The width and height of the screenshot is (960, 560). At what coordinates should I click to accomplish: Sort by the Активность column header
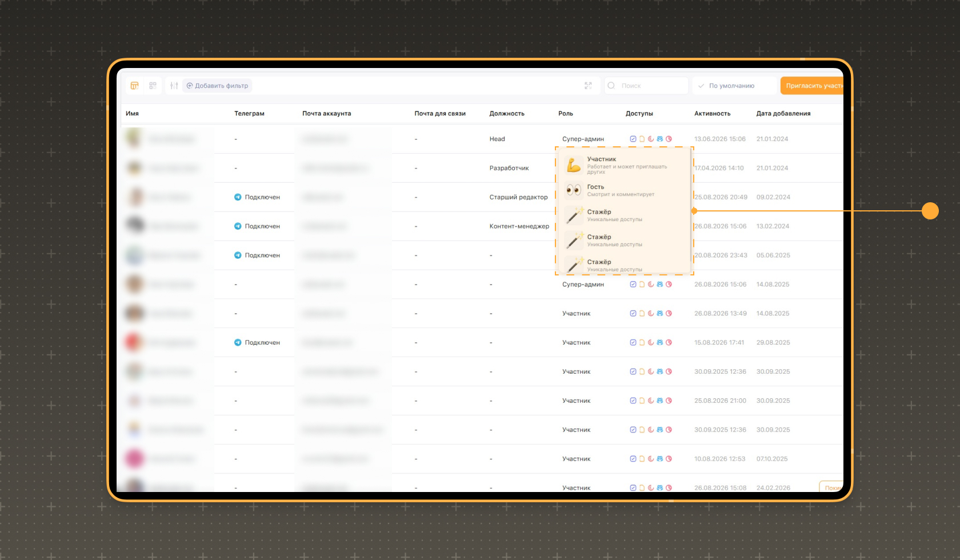(x=712, y=113)
